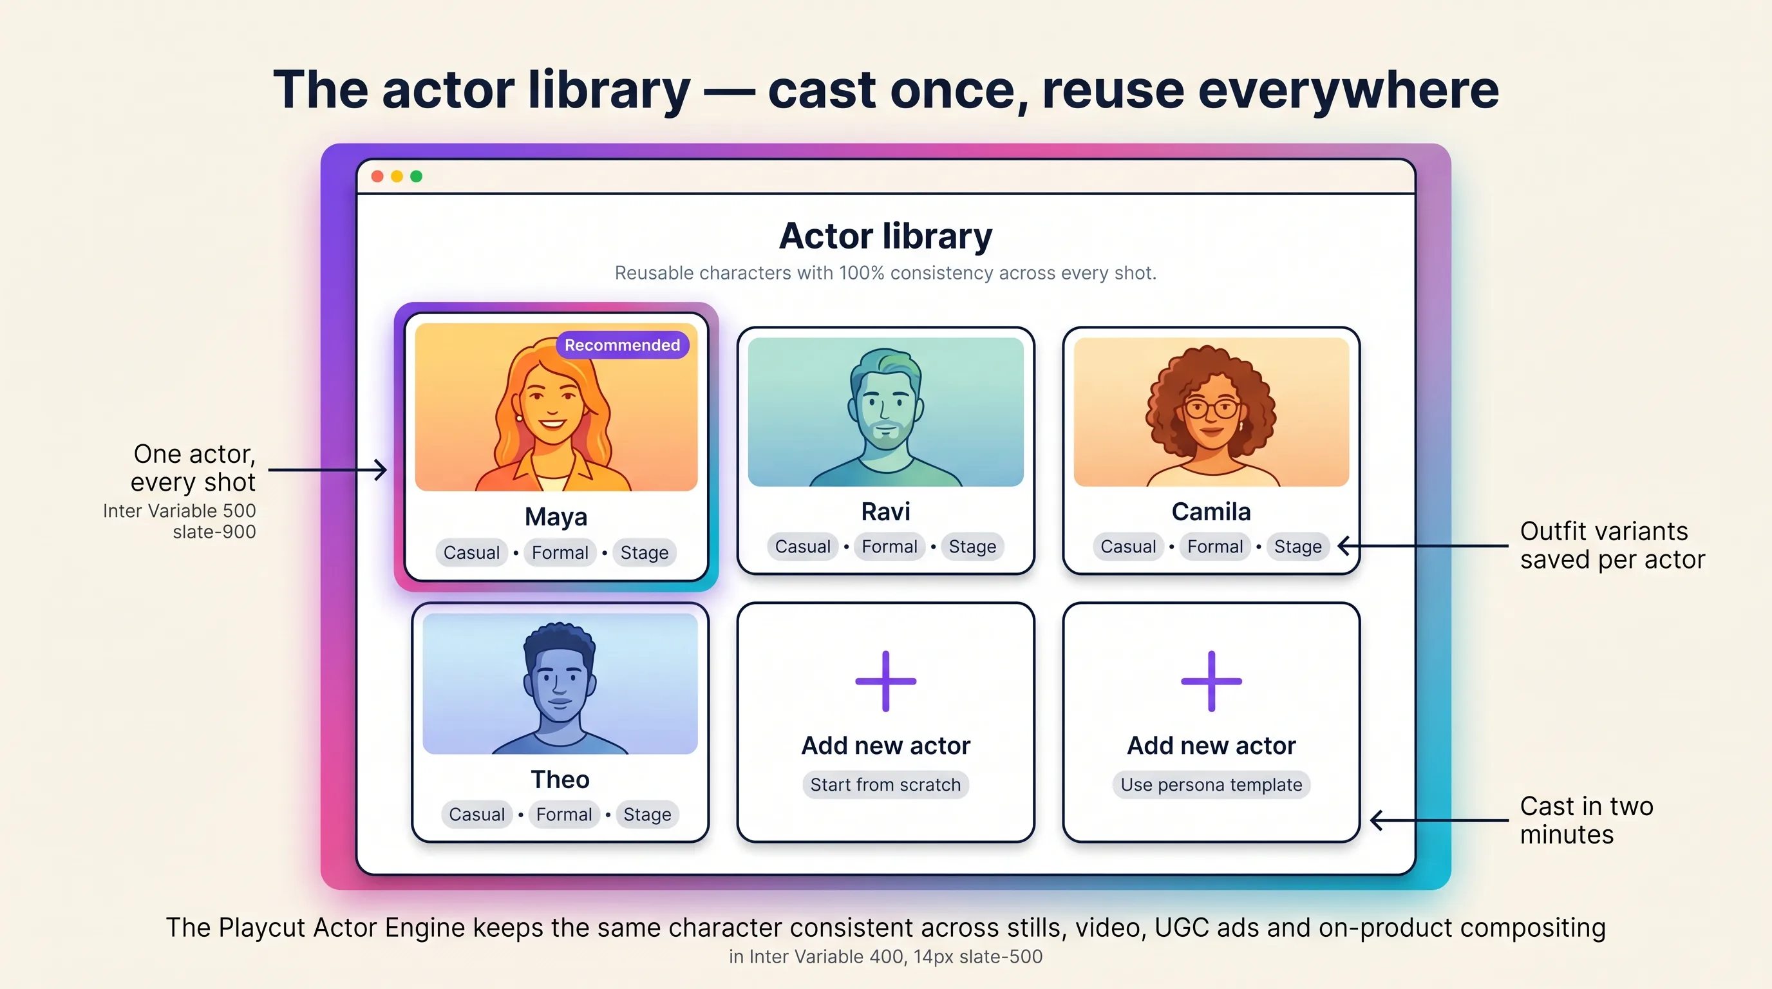Click the Ravi name label
The height and width of the screenshot is (989, 1772).
coord(885,512)
